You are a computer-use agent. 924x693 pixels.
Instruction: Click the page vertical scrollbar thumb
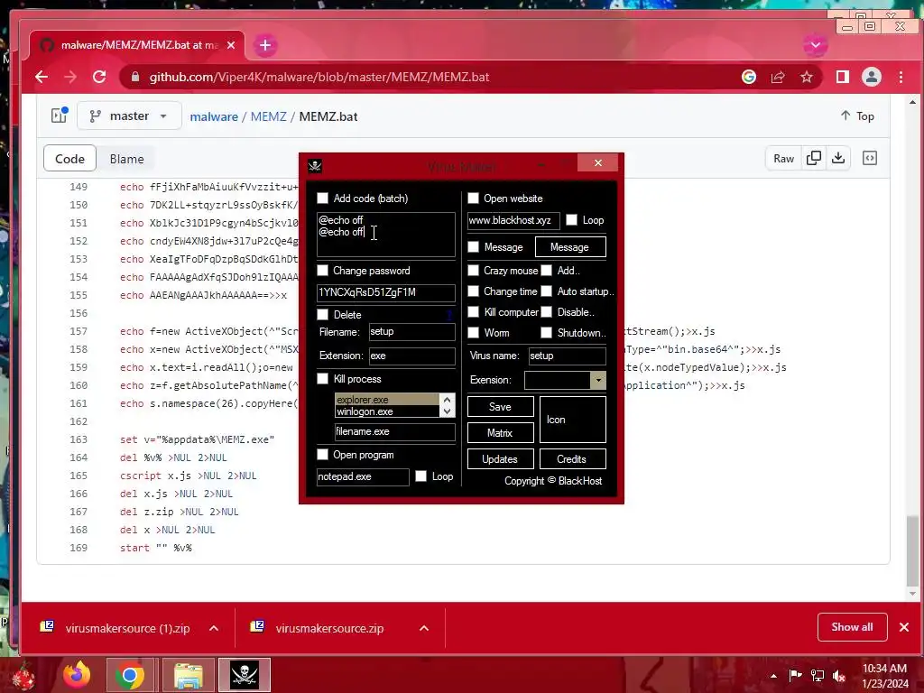(x=912, y=551)
